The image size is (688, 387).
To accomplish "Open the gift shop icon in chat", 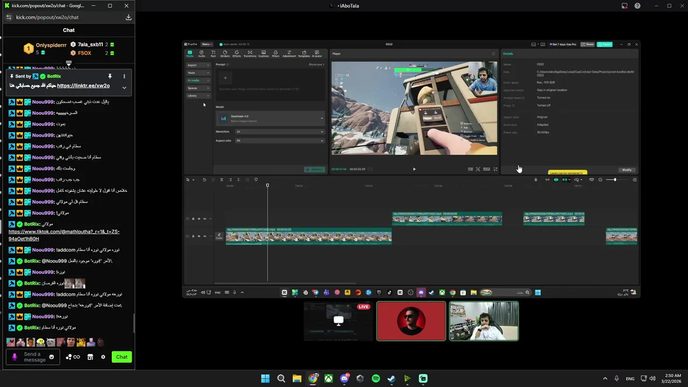I will coord(90,357).
